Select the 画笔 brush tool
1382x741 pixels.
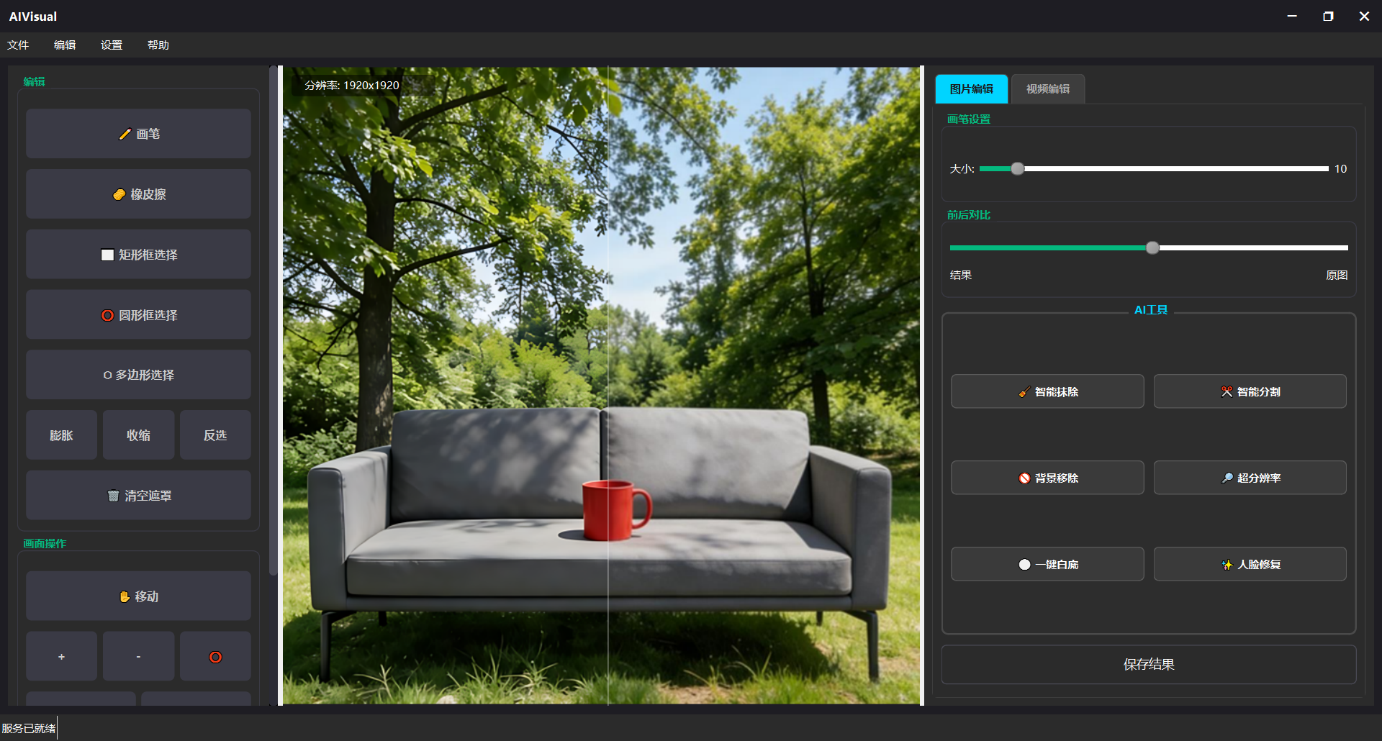[x=138, y=134]
